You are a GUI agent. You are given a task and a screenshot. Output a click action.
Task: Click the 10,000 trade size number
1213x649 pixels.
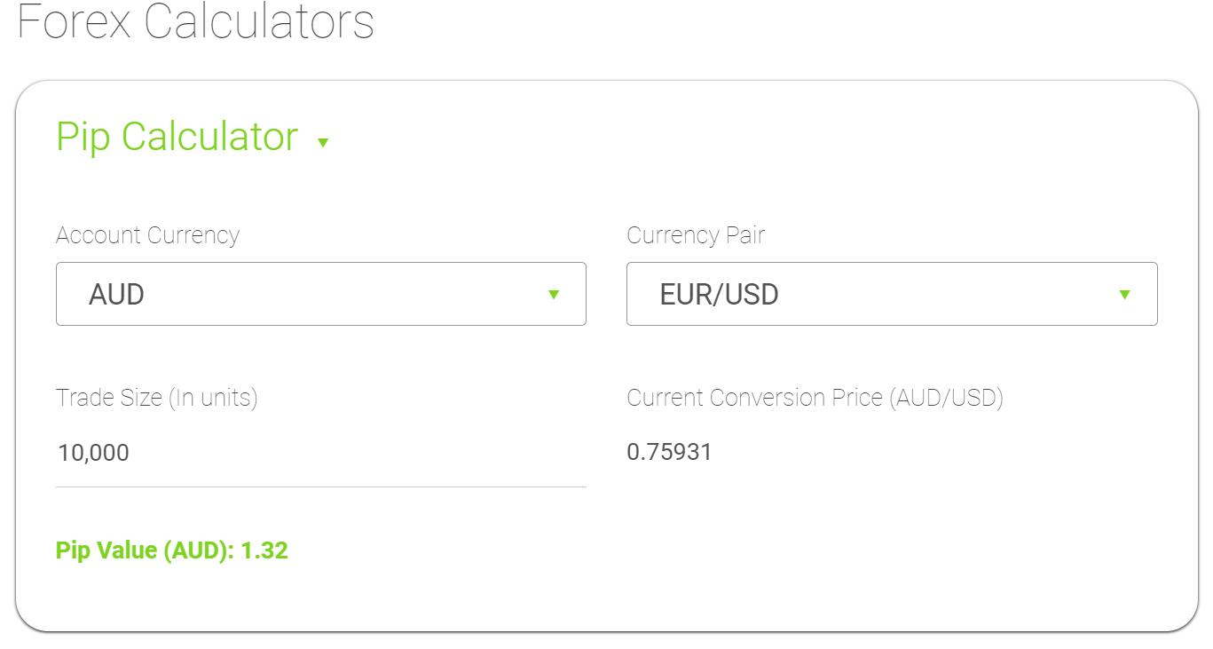93,453
